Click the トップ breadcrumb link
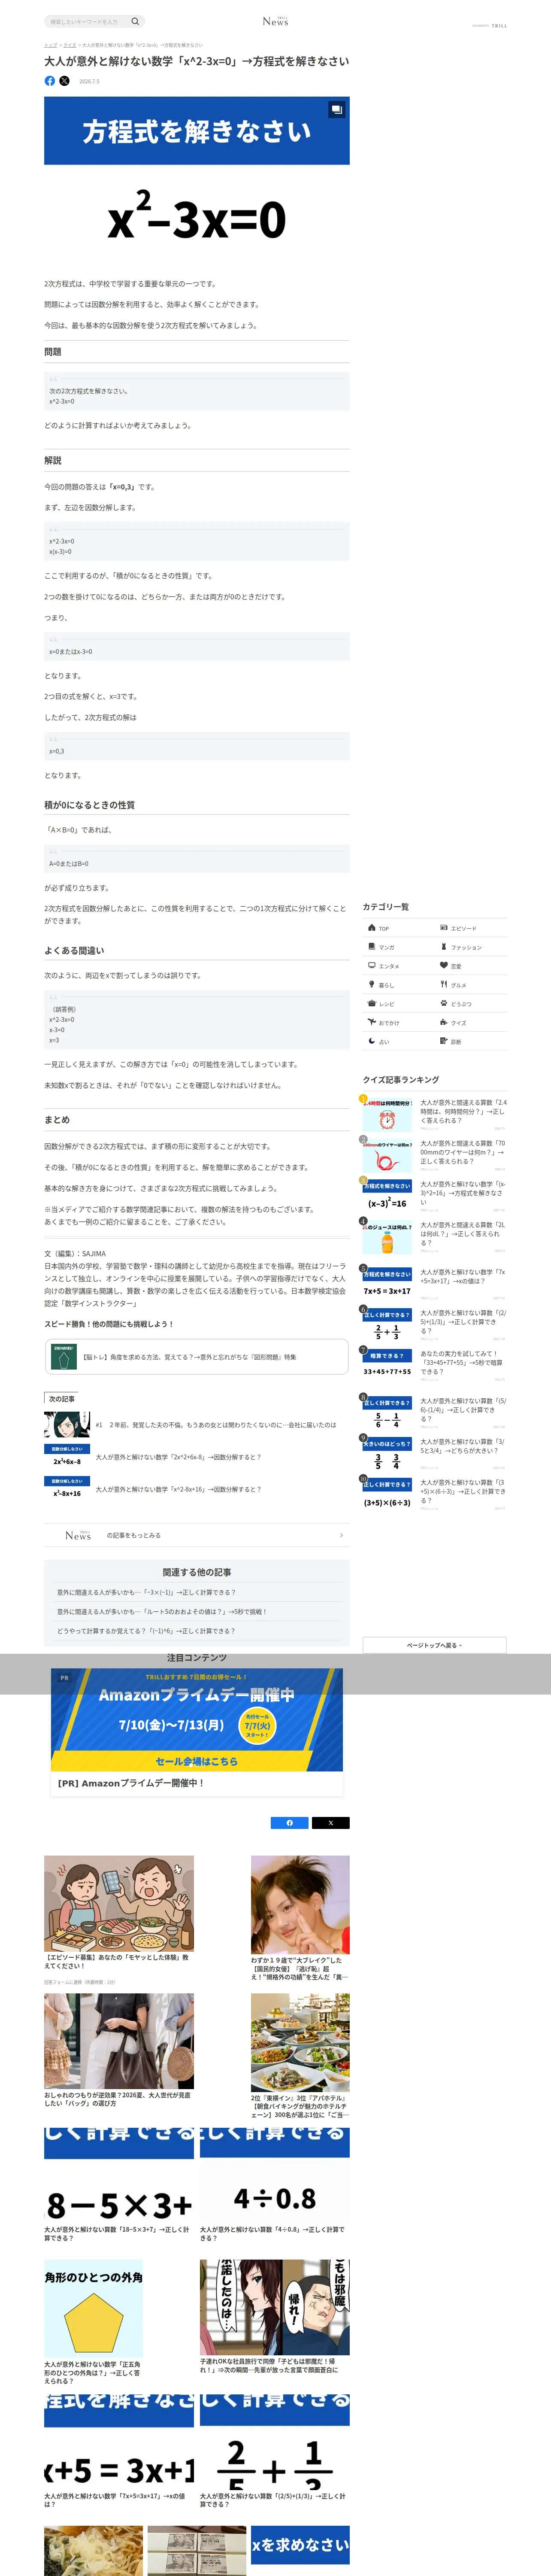The image size is (551, 2576). 50,45
